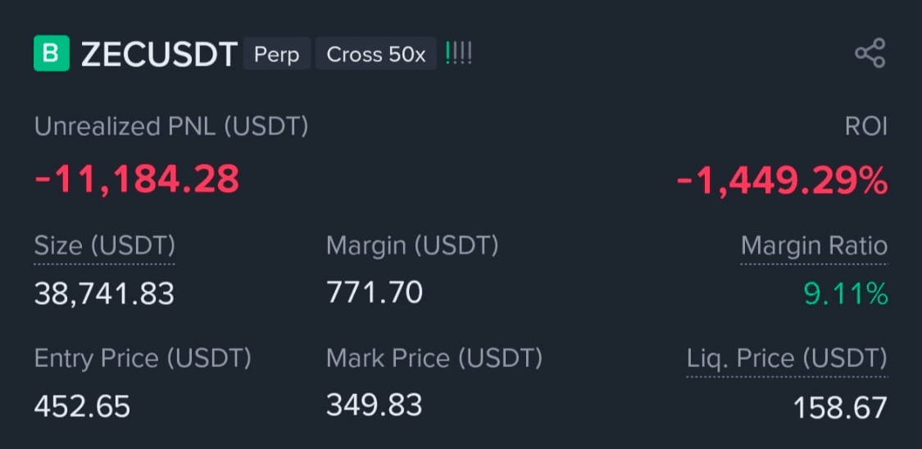Tap the Liq. Price (USDT) label
The image size is (922, 449).
(788, 358)
